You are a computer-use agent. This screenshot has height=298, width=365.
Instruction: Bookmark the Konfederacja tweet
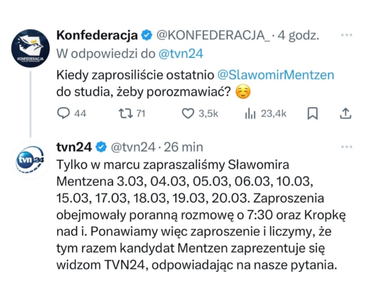click(312, 114)
